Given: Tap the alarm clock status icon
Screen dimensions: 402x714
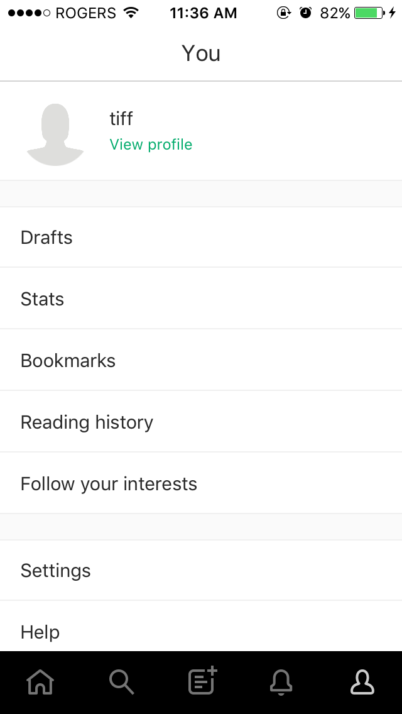Looking at the screenshot, I should click(x=306, y=13).
